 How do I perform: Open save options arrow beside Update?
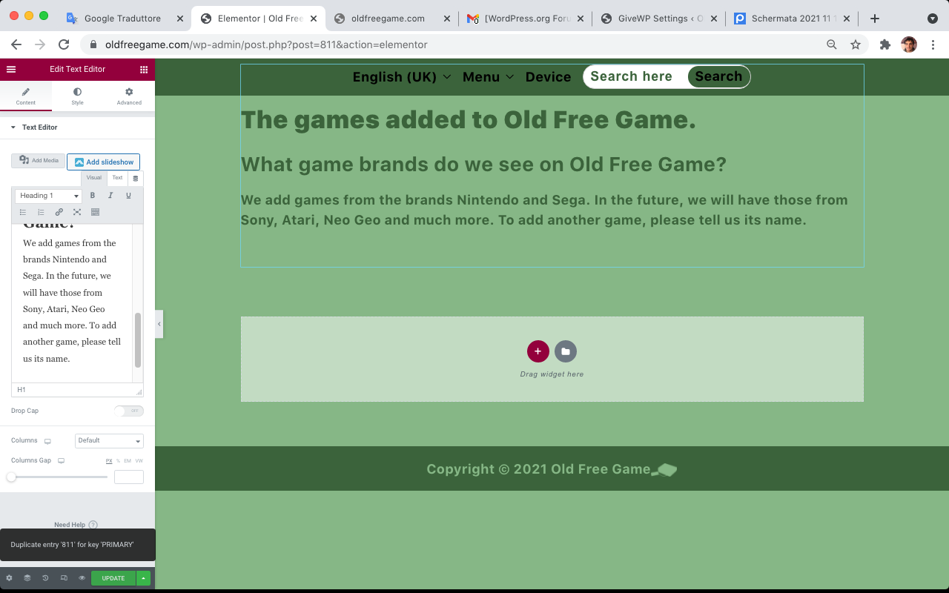pyautogui.click(x=144, y=578)
